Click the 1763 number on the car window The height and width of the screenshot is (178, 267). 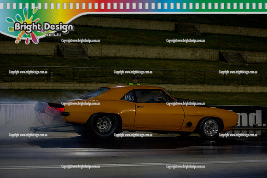pos(129,98)
